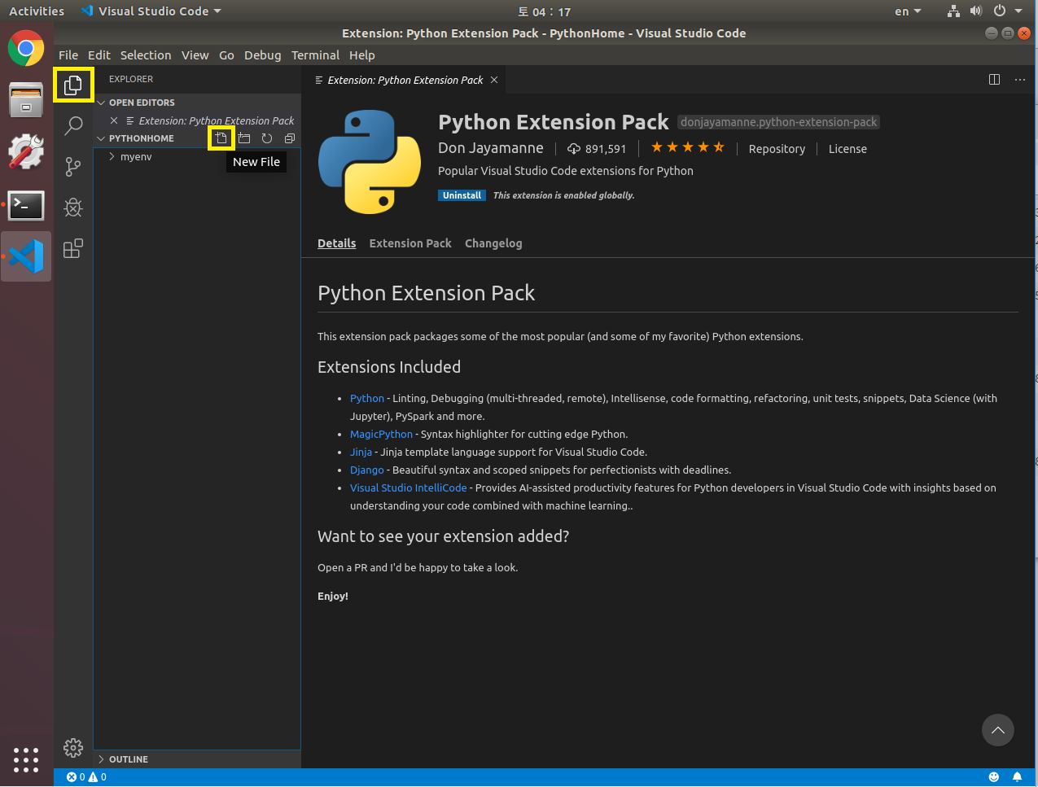Click the New File icon in PYTHONHOME
This screenshot has height=787, width=1038.
(221, 138)
